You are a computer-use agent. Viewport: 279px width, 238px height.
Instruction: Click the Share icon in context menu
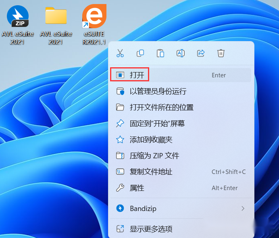201,53
